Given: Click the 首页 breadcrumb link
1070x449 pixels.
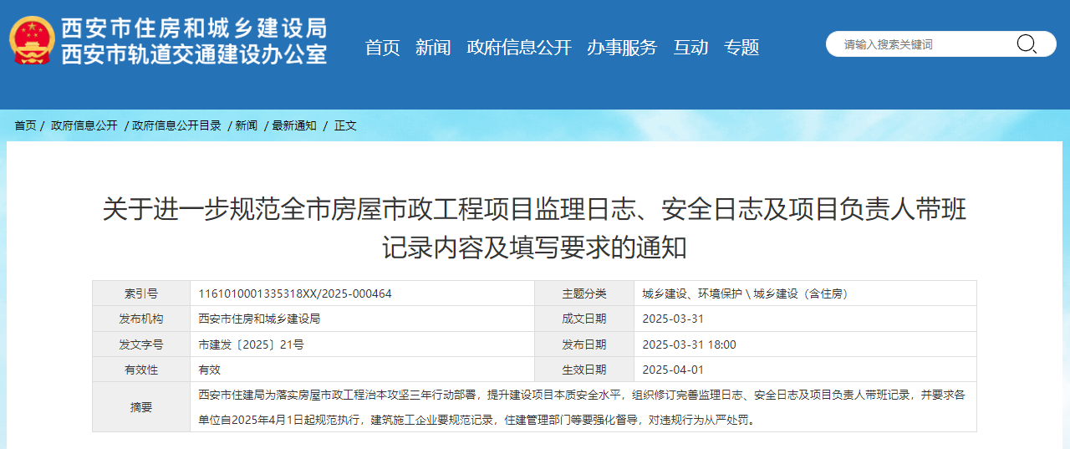Looking at the screenshot, I should click(x=25, y=125).
